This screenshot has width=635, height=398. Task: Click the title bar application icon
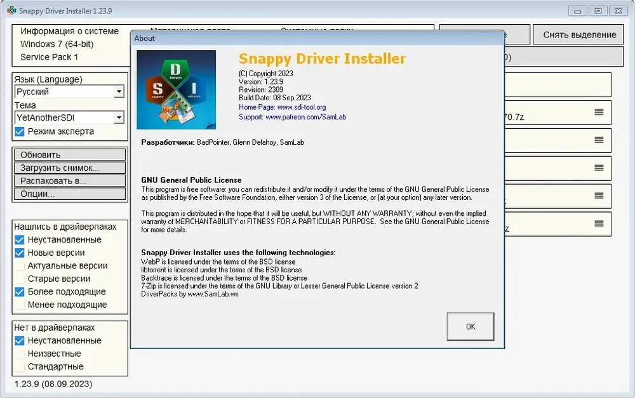pos(11,11)
